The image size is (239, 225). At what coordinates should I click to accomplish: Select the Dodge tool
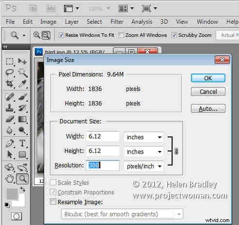click(x=22, y=130)
